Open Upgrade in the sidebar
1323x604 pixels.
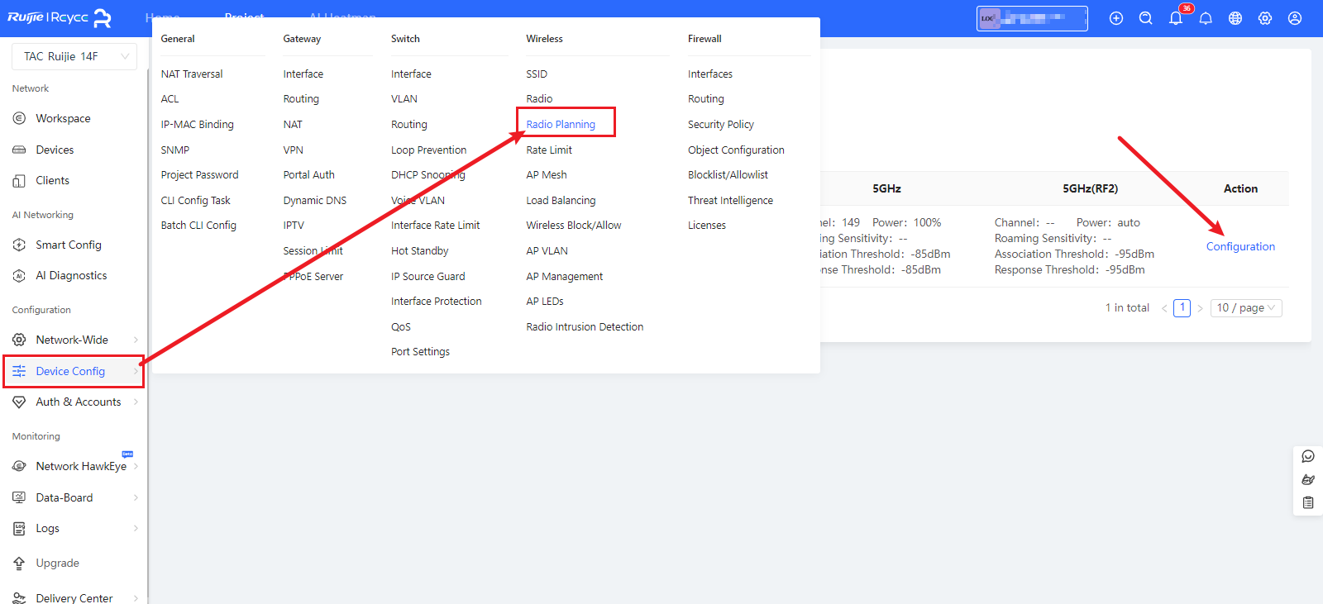pos(57,563)
